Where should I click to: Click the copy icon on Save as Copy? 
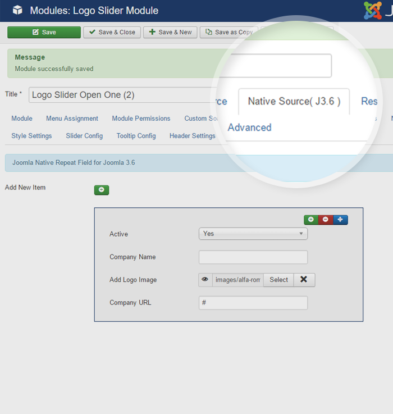pos(209,32)
